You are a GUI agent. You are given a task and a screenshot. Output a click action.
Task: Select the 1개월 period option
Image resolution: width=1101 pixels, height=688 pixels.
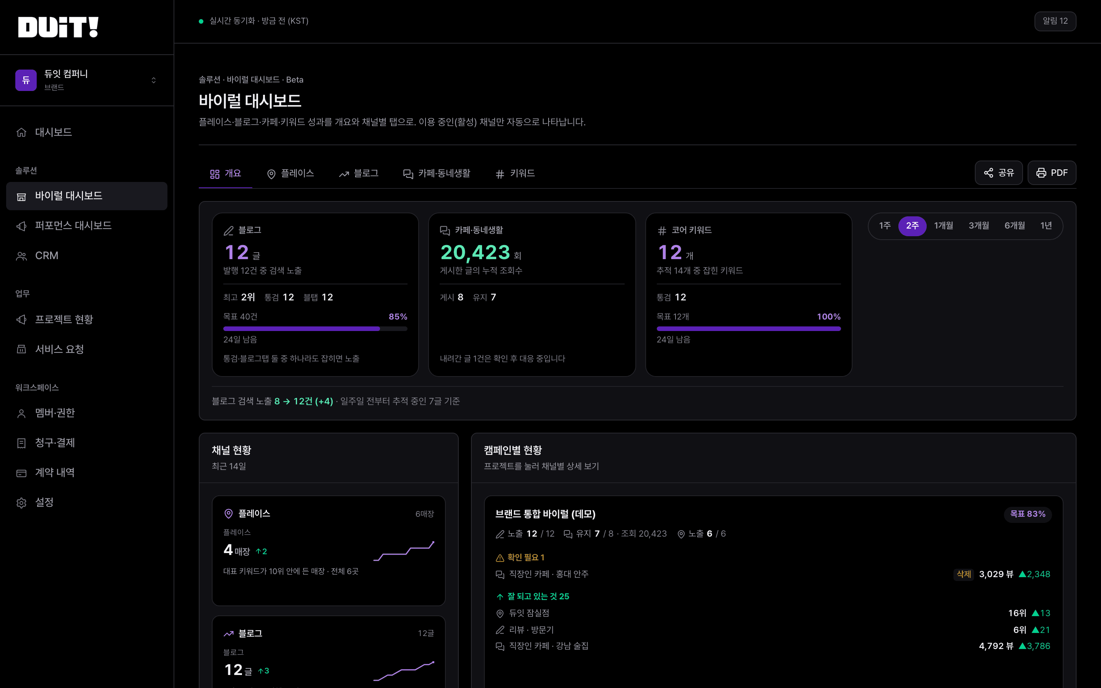point(943,226)
